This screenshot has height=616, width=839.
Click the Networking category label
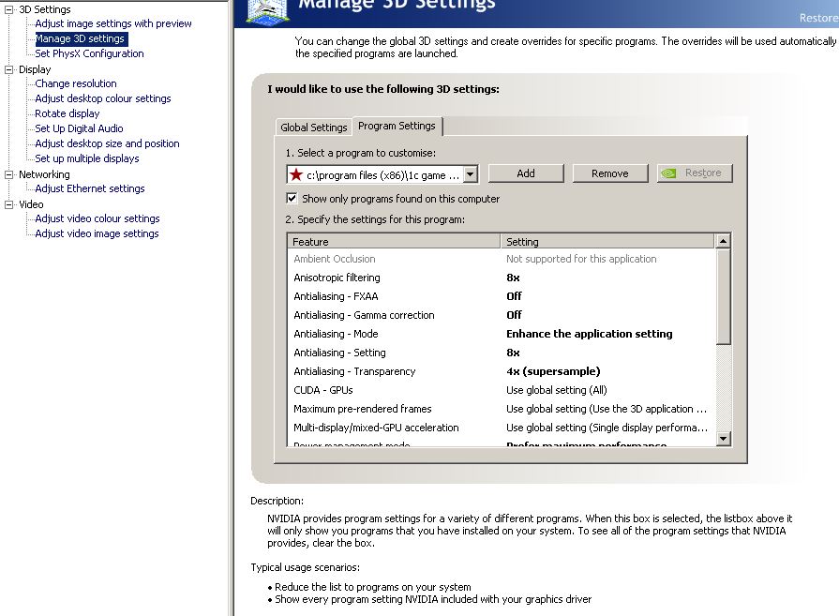click(44, 174)
